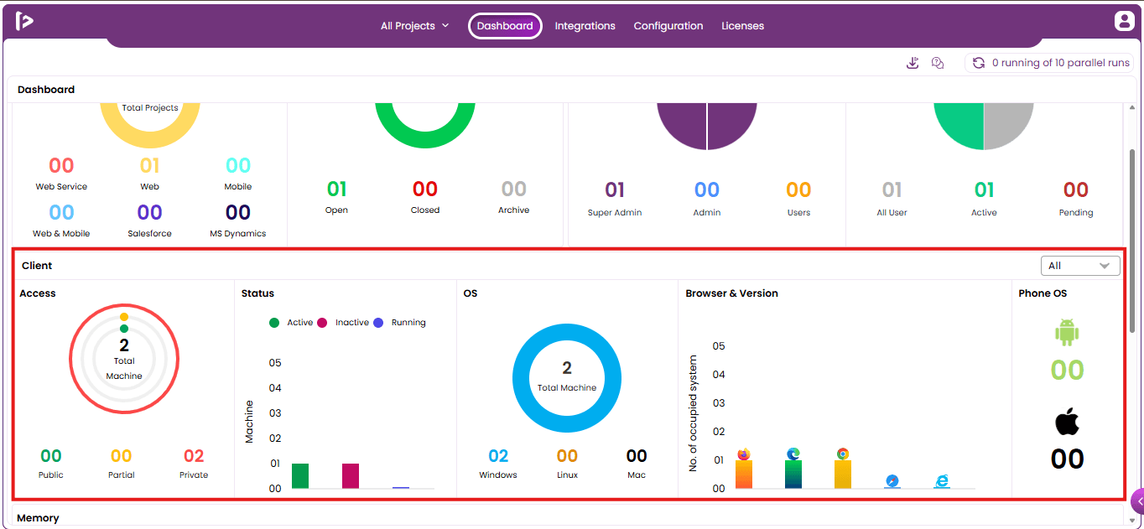Click the Super Admin count '01'
Viewport: 1144px width, 529px height.
click(615, 190)
